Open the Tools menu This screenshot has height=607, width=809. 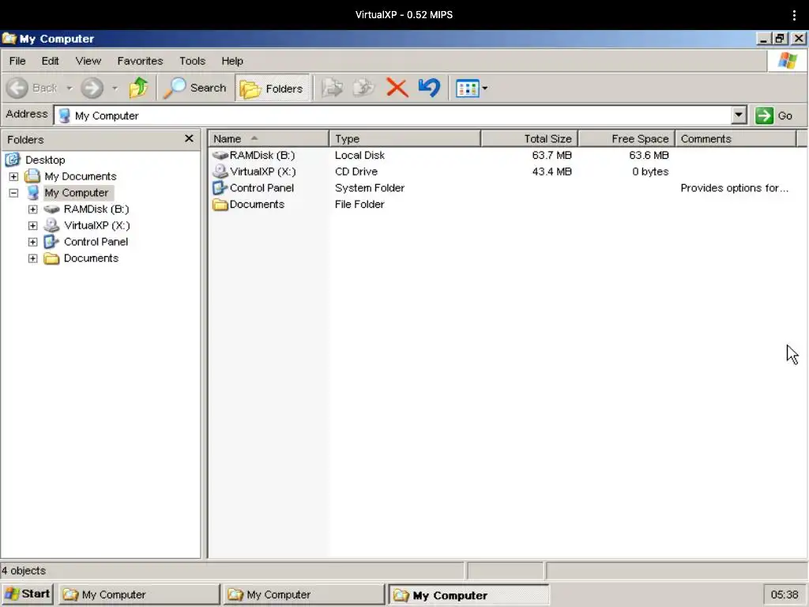pos(193,61)
